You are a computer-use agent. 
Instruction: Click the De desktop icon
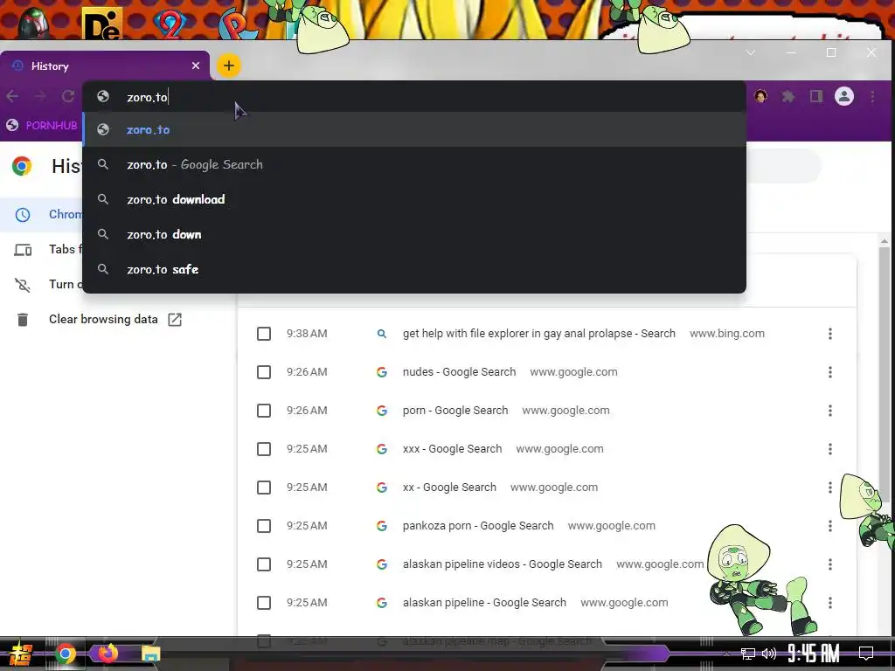(x=102, y=24)
